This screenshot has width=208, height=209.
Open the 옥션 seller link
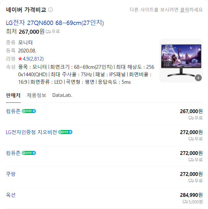click(x=11, y=195)
